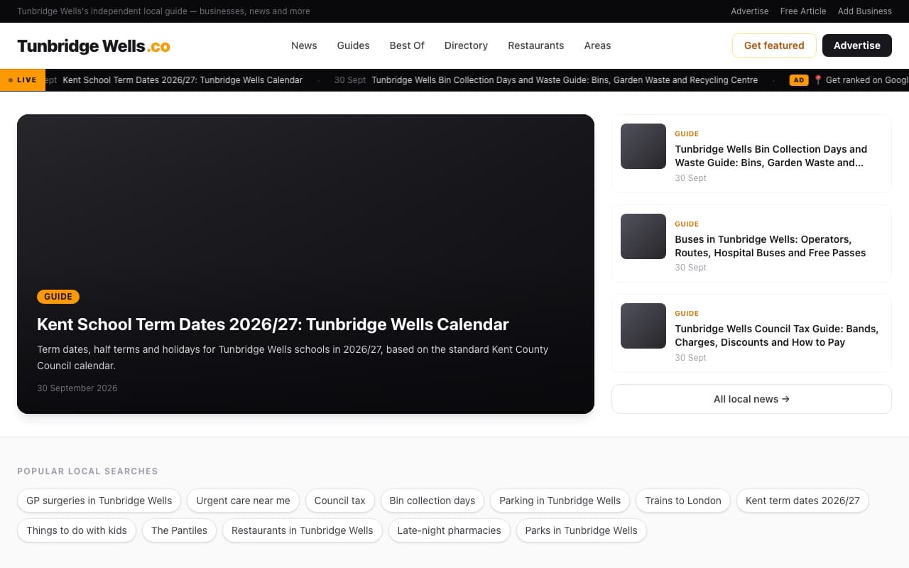Screen dimensions: 909x568
Task: Click the orange LIVE ticker badge
Action: tap(23, 80)
